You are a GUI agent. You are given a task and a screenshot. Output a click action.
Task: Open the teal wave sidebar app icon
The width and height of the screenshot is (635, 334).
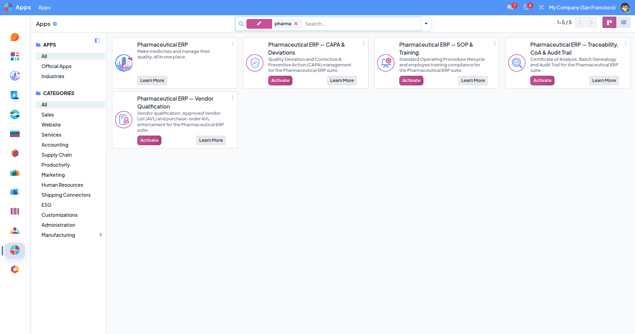pyautogui.click(x=15, y=114)
